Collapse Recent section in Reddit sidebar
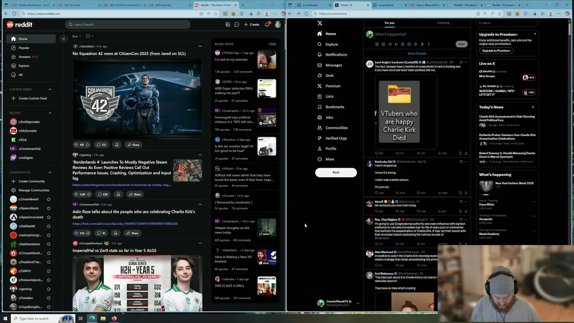574x323 pixels. 50,113
